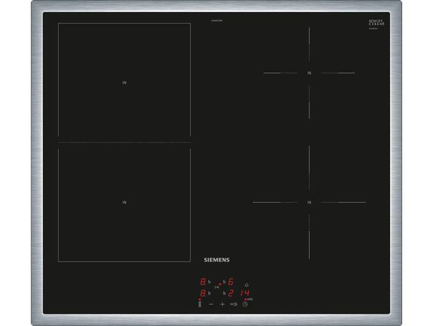Touch the IN mark of the rear right cross zone
Screen dimensions: 433x326
[x=309, y=73]
